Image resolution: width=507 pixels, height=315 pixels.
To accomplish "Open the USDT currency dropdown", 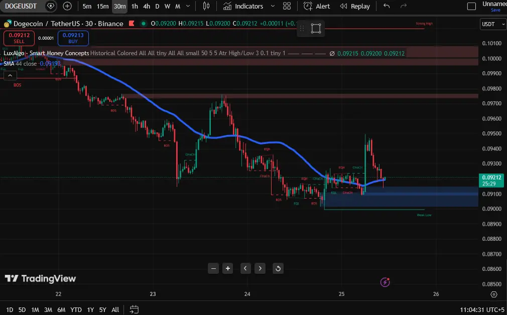I will point(493,24).
